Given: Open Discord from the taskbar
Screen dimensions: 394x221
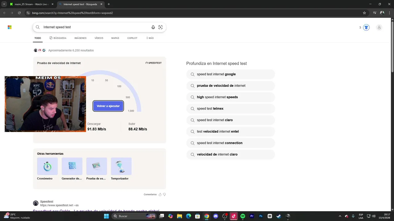Looking at the screenshot, I should (x=215, y=216).
